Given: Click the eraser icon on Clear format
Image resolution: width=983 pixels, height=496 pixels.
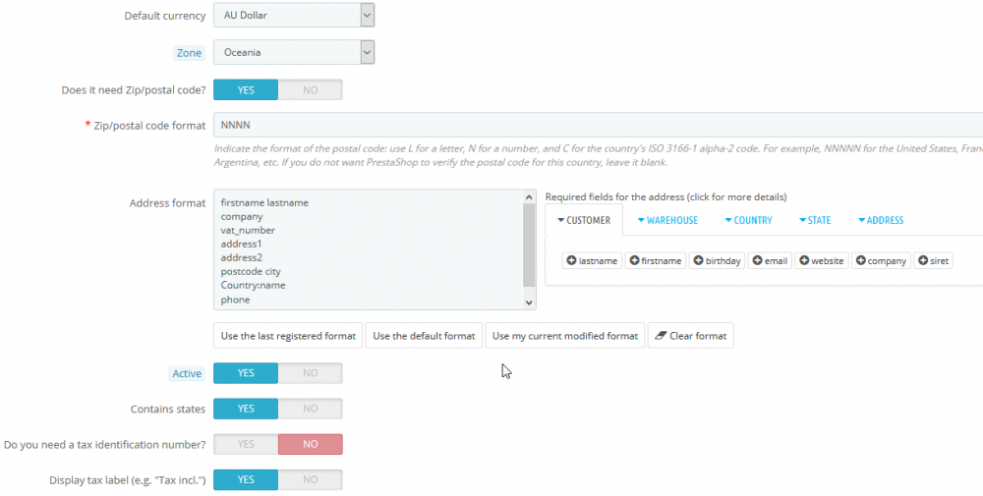Looking at the screenshot, I should coord(660,336).
